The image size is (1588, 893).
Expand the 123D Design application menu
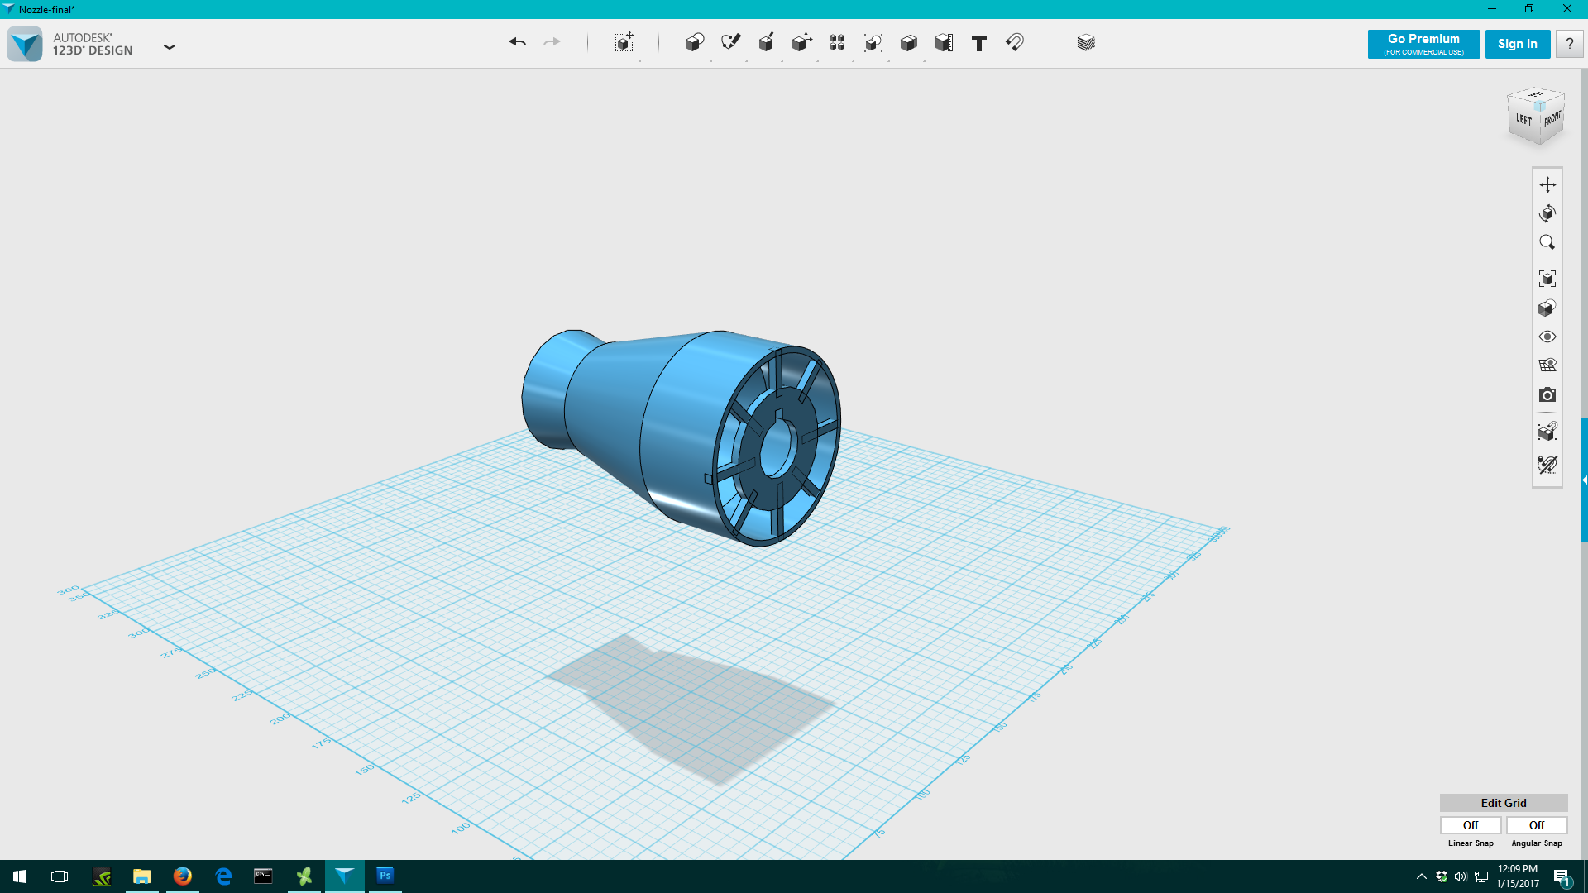[170, 47]
